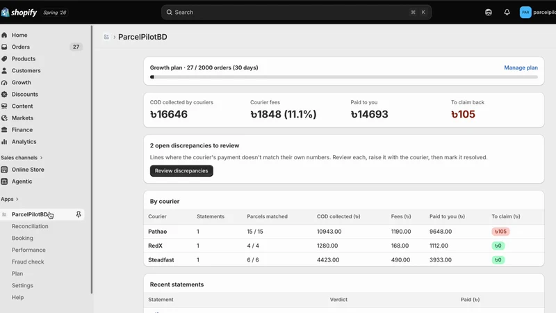Open Customers in the sidebar

pos(26,71)
